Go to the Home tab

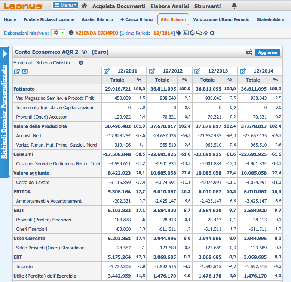point(10,19)
